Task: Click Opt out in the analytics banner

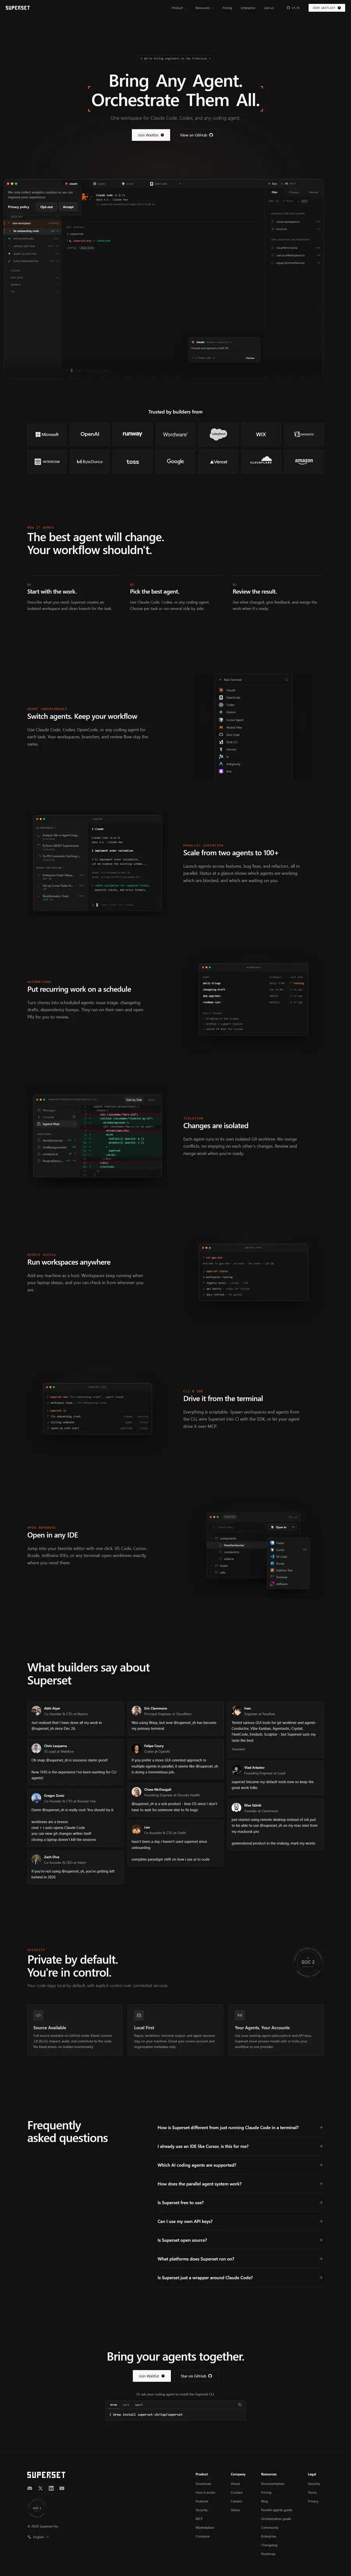Action: (46, 207)
